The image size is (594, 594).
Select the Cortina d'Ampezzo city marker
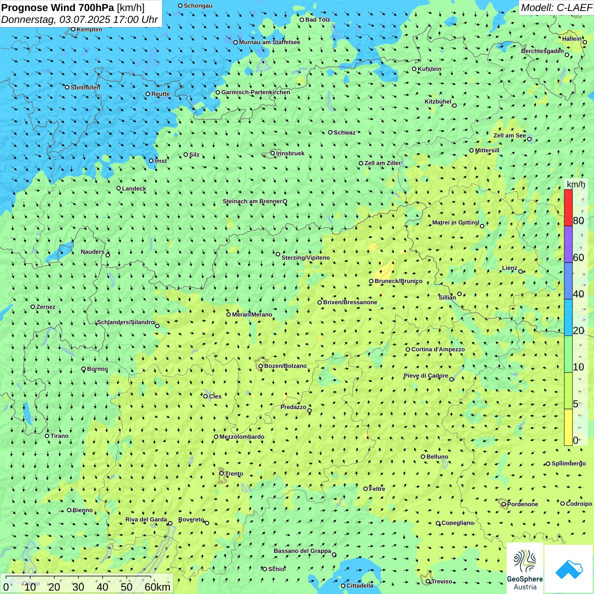click(x=408, y=350)
